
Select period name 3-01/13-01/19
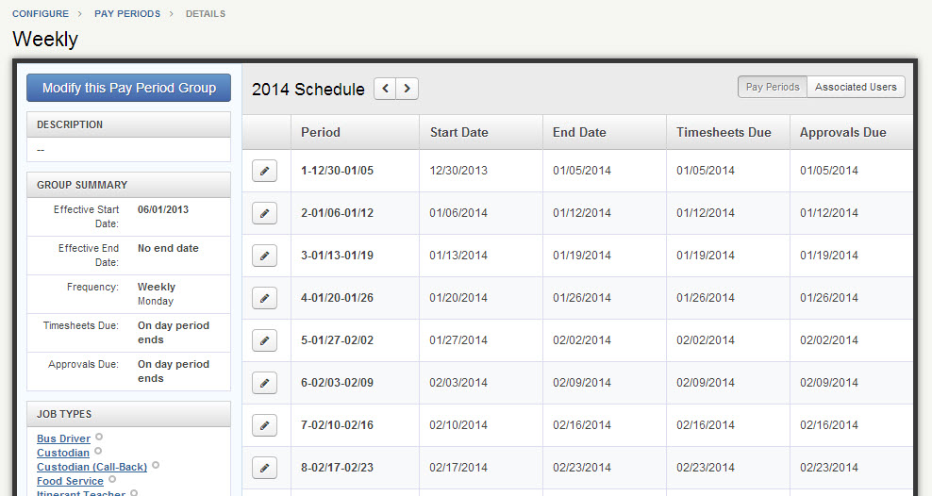coord(337,256)
